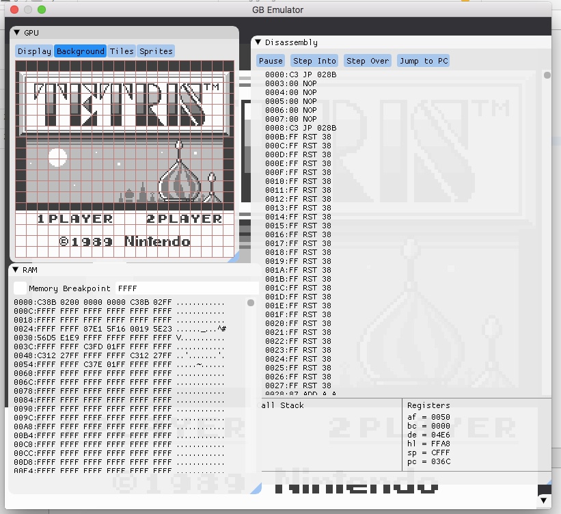This screenshot has width=561, height=514.
Task: Select disassembly line 0008:C3 JP 028B
Action: (x=301, y=128)
